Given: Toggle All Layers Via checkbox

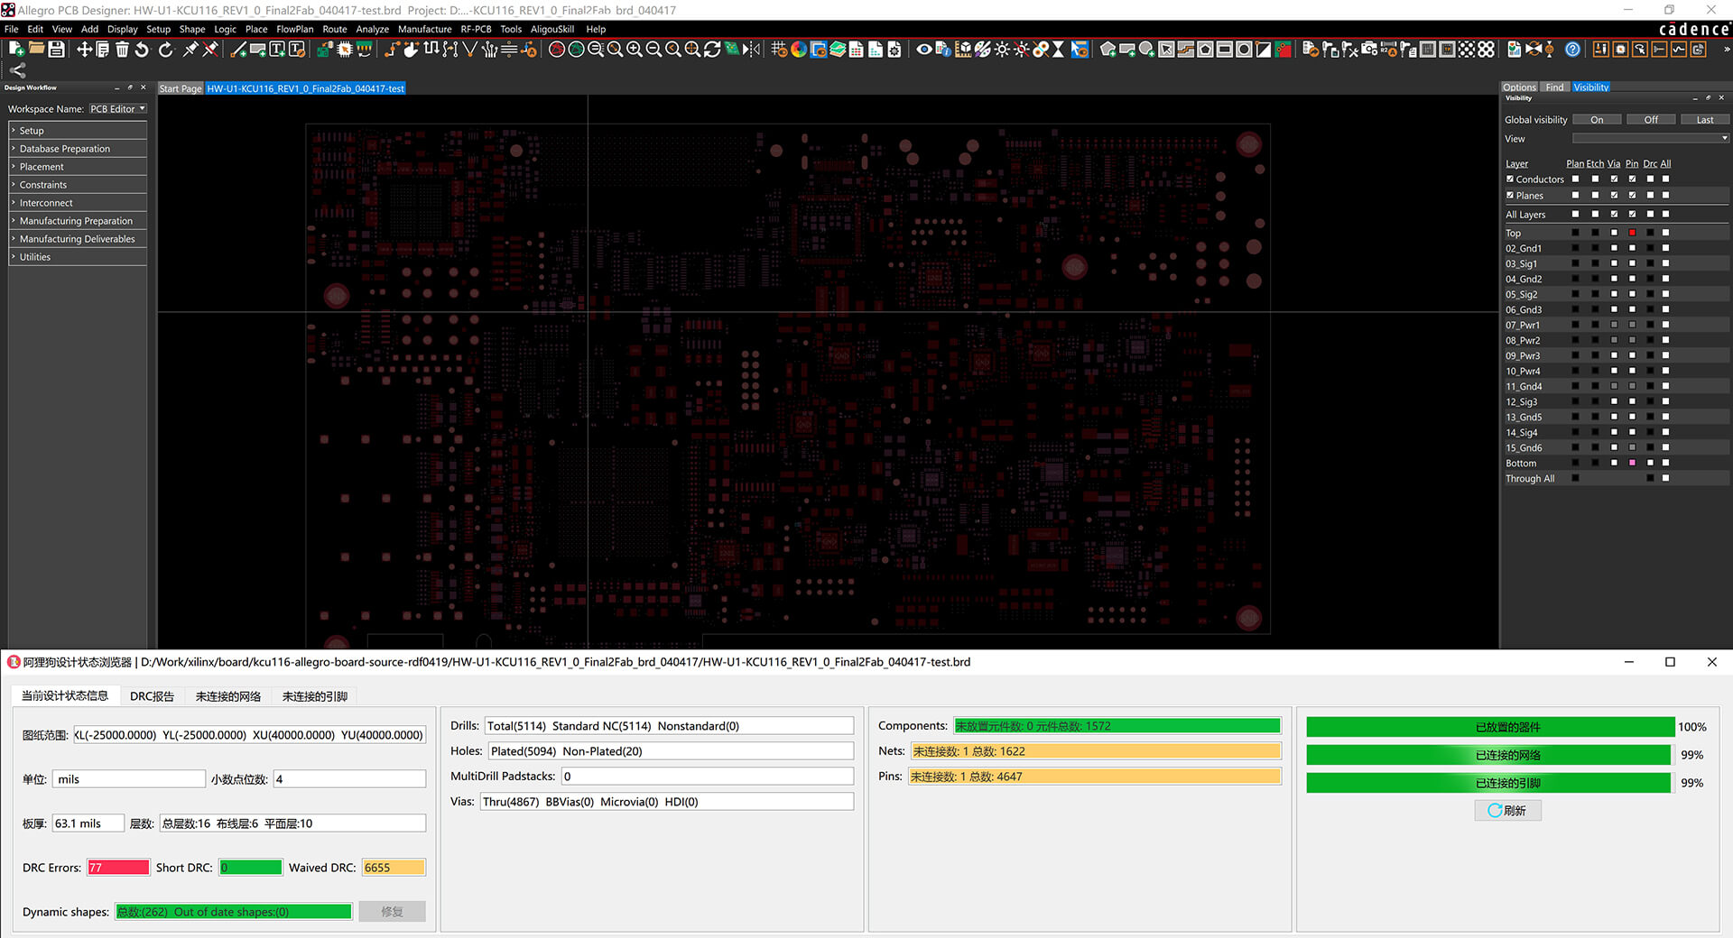Looking at the screenshot, I should tap(1614, 215).
